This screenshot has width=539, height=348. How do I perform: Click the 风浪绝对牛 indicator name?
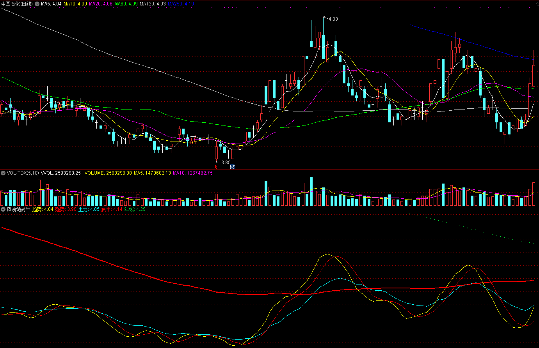click(18, 209)
